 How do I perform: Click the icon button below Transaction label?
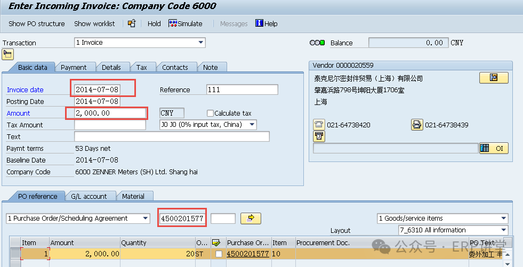(x=7, y=54)
